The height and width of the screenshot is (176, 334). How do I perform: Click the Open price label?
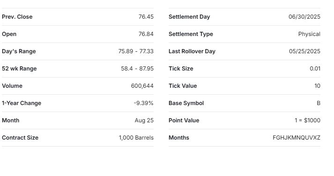tap(9, 34)
